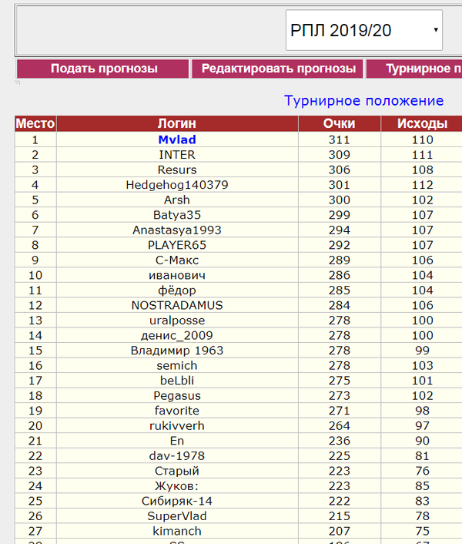Image resolution: width=462 pixels, height=544 pixels.
Task: Click favorite points value 271
Action: 340,411
